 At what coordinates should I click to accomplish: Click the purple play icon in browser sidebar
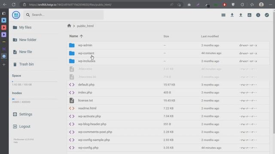[4, 35]
